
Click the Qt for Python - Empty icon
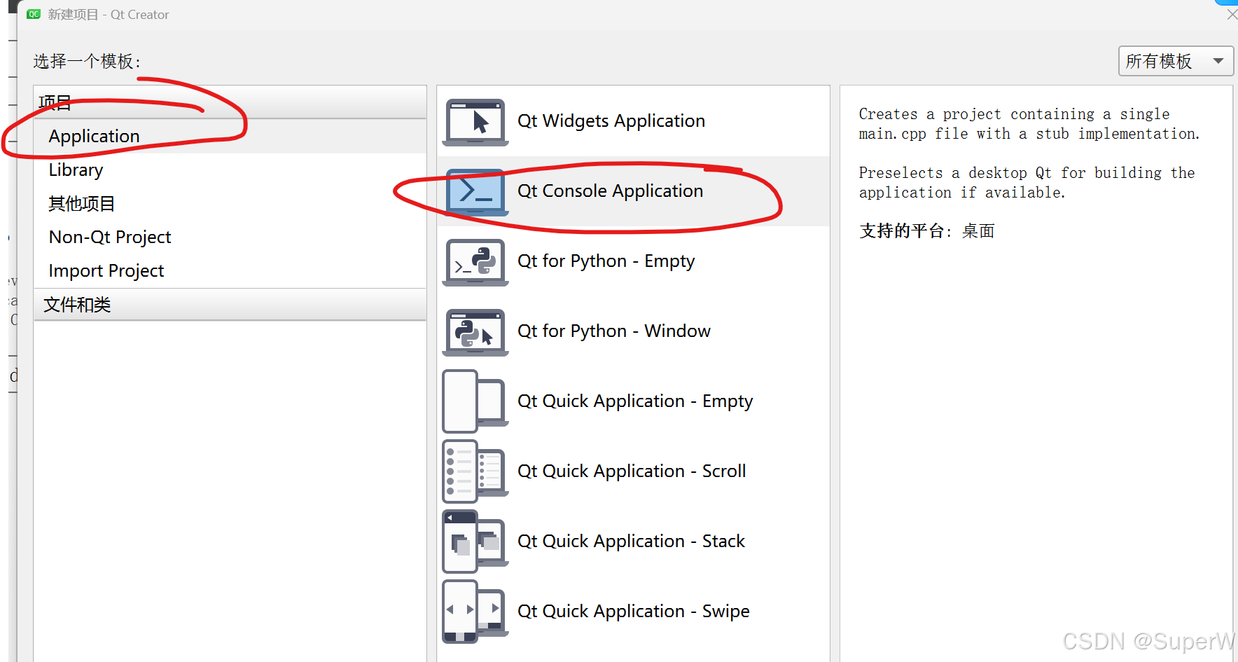[x=475, y=262]
